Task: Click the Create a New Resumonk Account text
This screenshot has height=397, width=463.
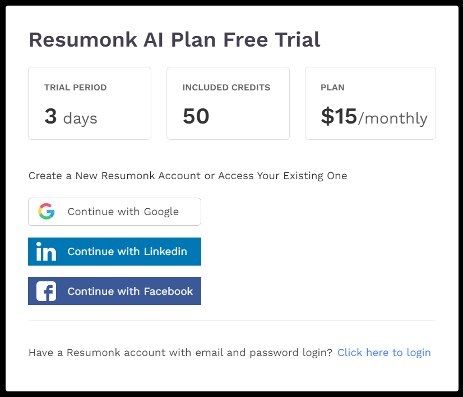Action: tap(188, 176)
